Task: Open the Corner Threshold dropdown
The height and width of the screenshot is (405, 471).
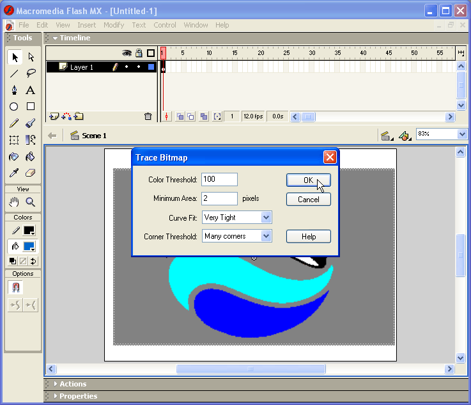Action: click(x=266, y=236)
